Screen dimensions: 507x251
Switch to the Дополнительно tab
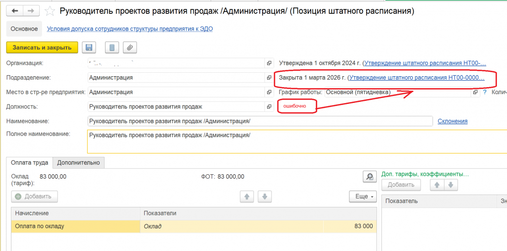pyautogui.click(x=78, y=162)
